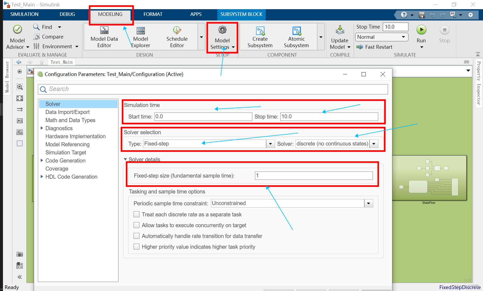
Task: Select the Coverage category
Action: tap(57, 169)
